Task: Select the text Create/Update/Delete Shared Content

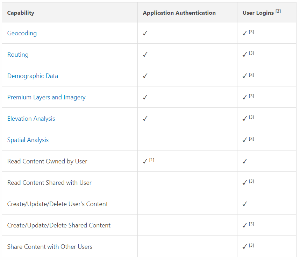Action: pyautogui.click(x=59, y=225)
